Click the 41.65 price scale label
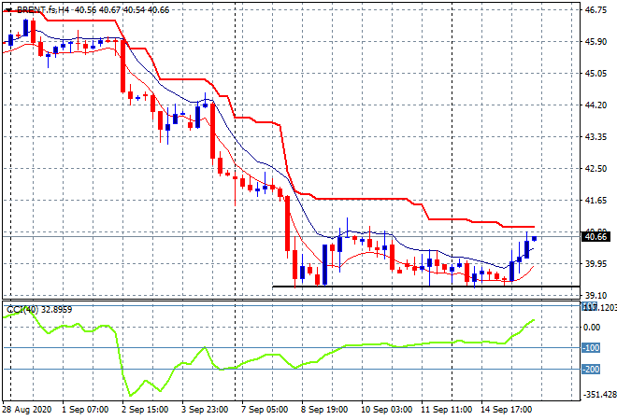 coord(596,201)
